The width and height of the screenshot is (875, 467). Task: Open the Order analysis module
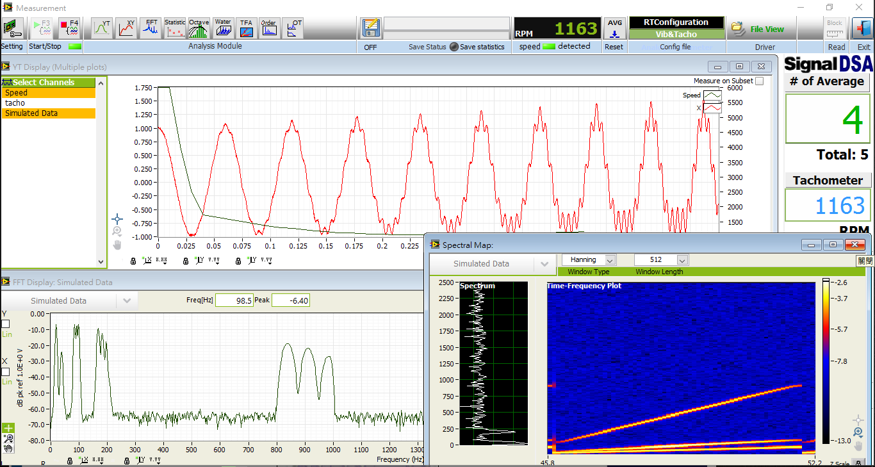click(269, 28)
